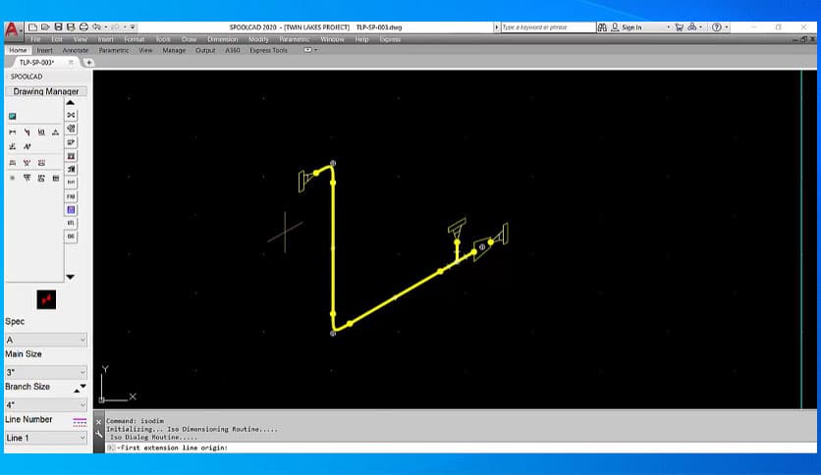This screenshot has height=475, width=821.
Task: Open the Undo history dropdown arrow
Action: click(x=106, y=27)
